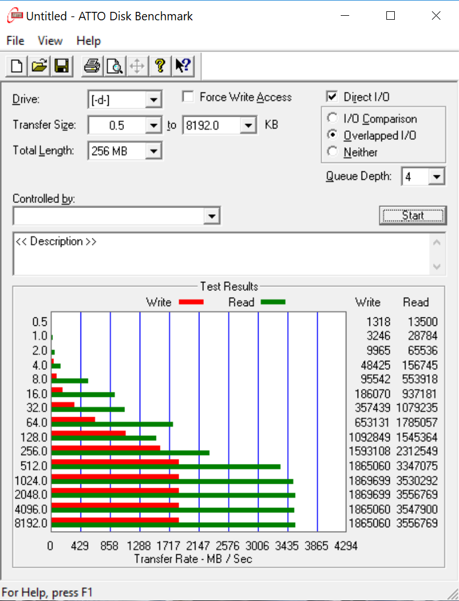Click the read value 13500
This screenshot has height=601, width=459.
(x=422, y=321)
